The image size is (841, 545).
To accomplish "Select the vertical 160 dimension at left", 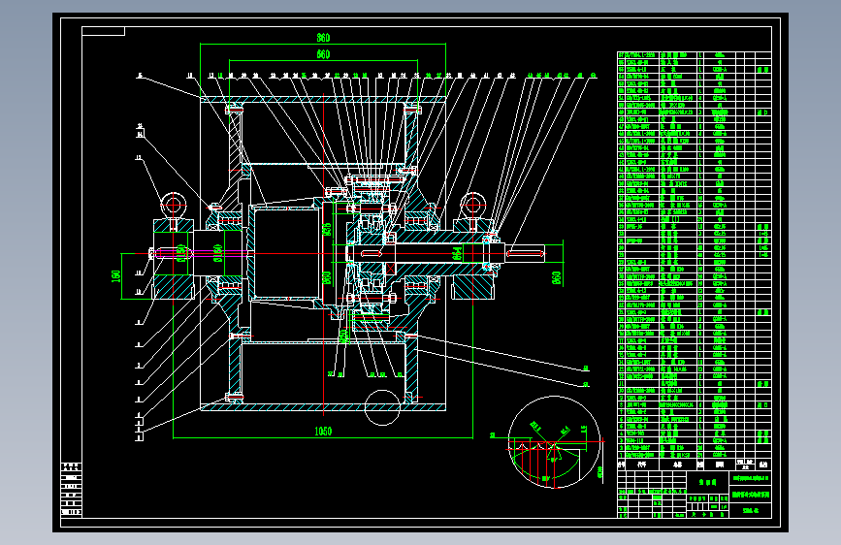I will point(115,275).
